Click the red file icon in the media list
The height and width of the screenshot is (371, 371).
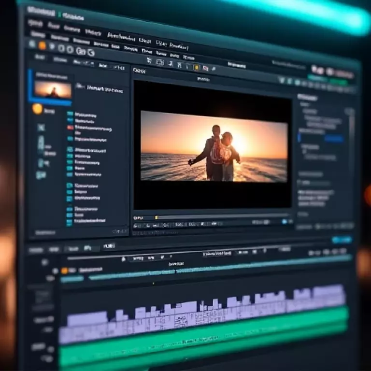pyautogui.click(x=70, y=128)
